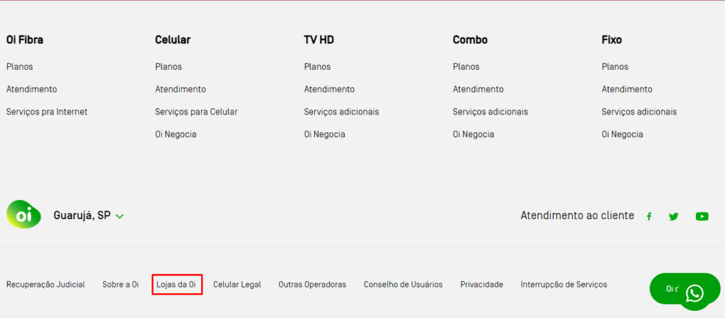This screenshot has width=725, height=318.
Task: Open Planos under Combo
Action: pyautogui.click(x=466, y=67)
